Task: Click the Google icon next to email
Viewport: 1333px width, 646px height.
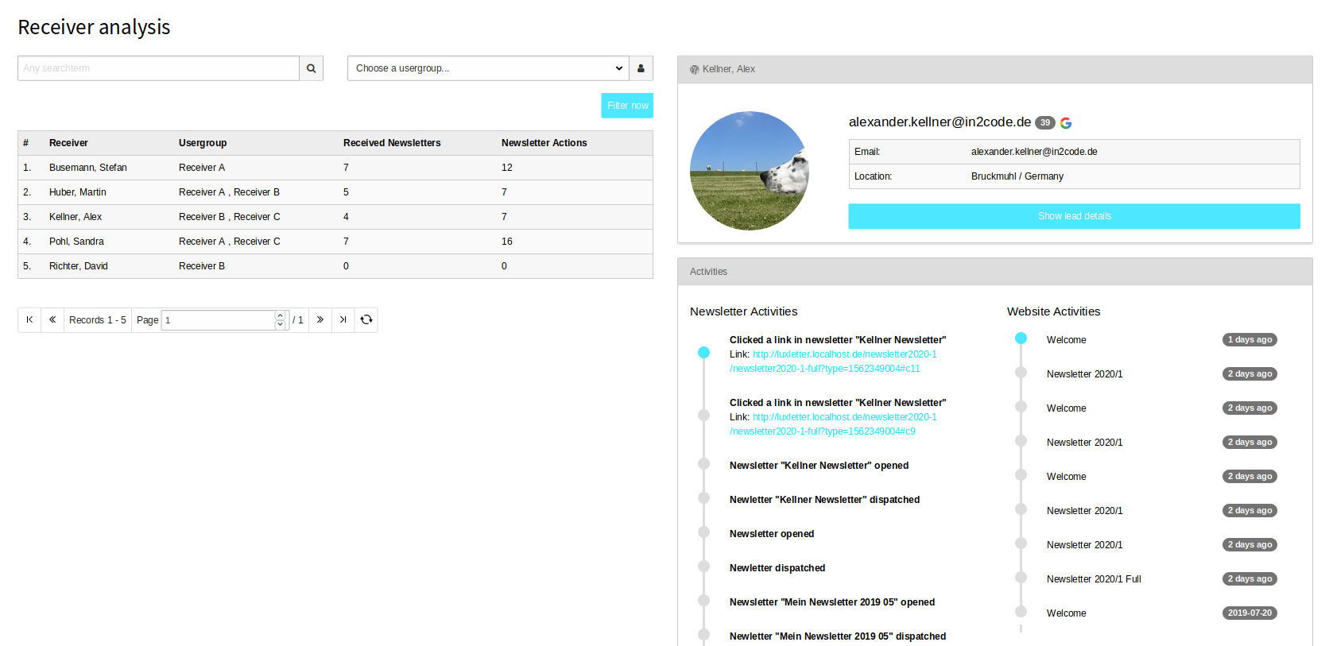Action: [1066, 123]
